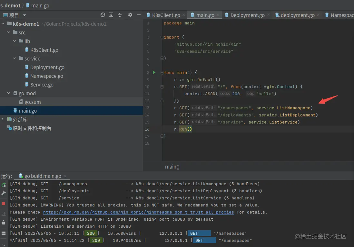
Task: Fold the anonymous func at line 10
Action: pyautogui.click(x=162, y=87)
